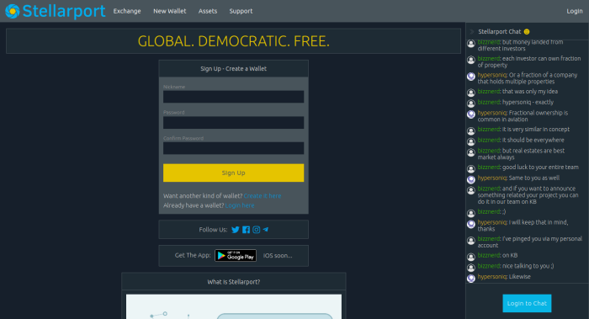The height and width of the screenshot is (319, 589).
Task: Click the 'What is Stellarport?' heading
Action: (x=233, y=282)
